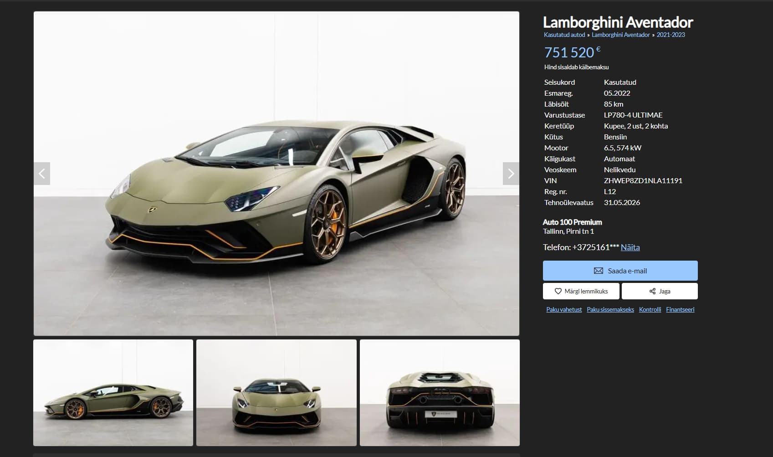Click Paku sissemakseks link
The height and width of the screenshot is (457, 773).
[610, 309]
